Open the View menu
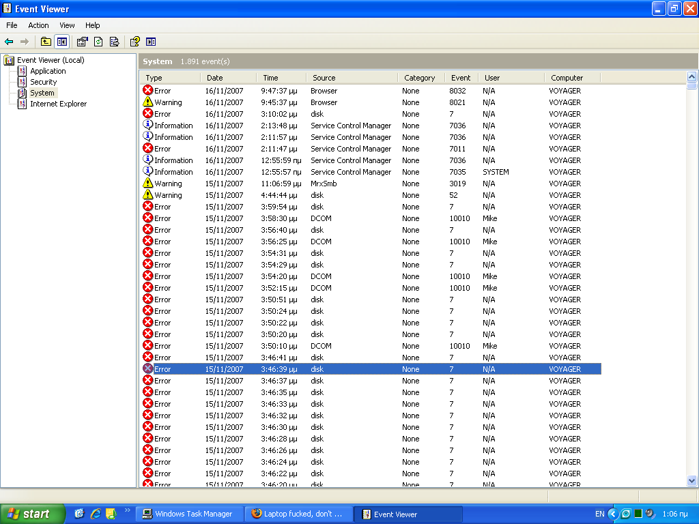 click(67, 25)
